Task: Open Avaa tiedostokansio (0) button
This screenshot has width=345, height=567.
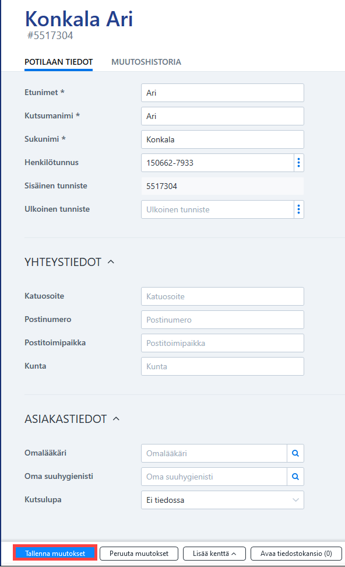Action: 296,553
